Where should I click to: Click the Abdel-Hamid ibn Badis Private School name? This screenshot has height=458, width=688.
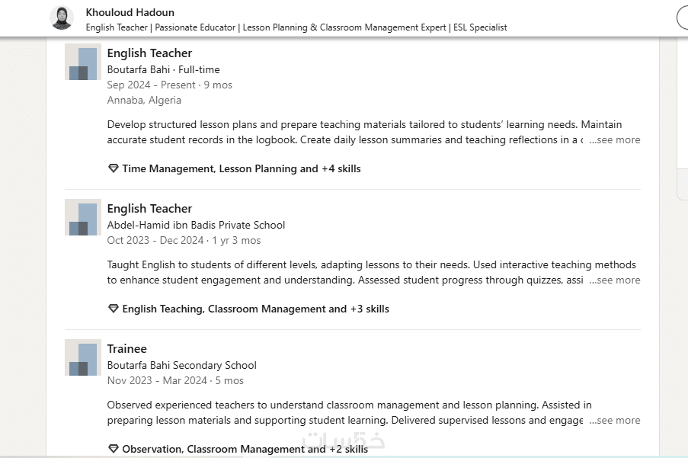(x=196, y=225)
